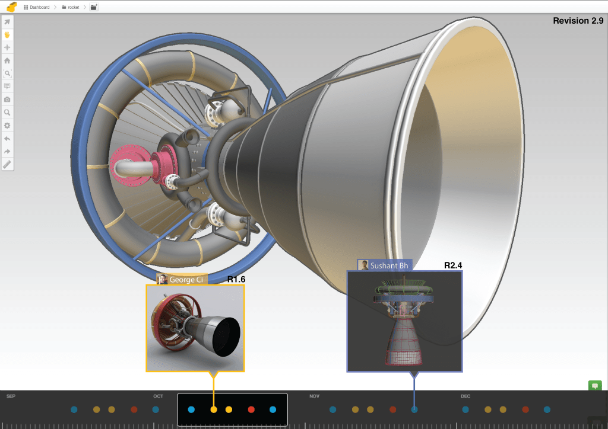Screen dimensions: 608x429
Task: Open the comment annotation tool
Action: pos(7,87)
